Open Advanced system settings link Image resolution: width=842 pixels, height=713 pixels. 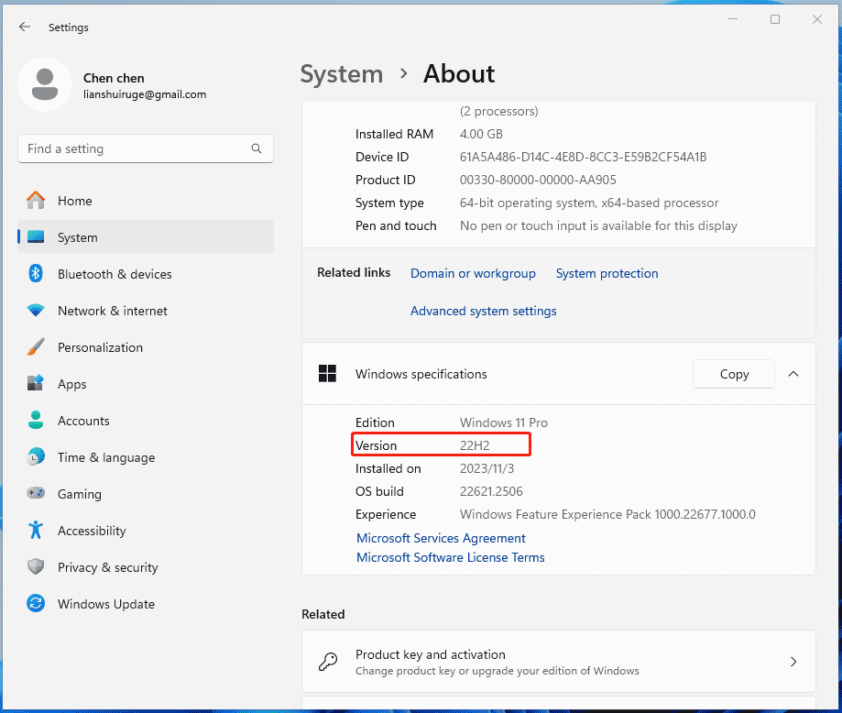point(483,311)
